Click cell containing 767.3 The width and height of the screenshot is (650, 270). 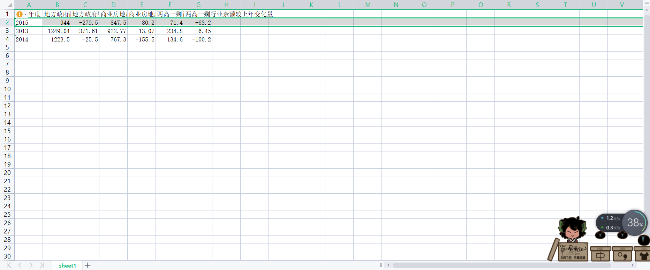(113, 39)
